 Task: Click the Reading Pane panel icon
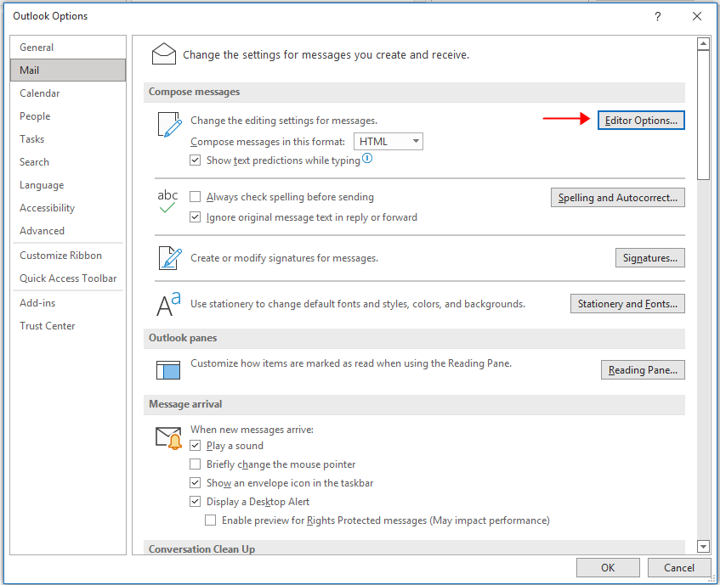pyautogui.click(x=167, y=369)
